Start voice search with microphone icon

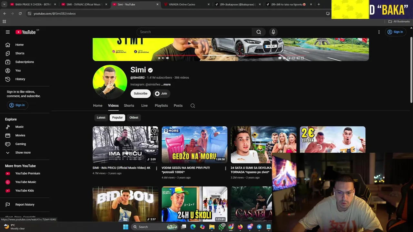(273, 32)
